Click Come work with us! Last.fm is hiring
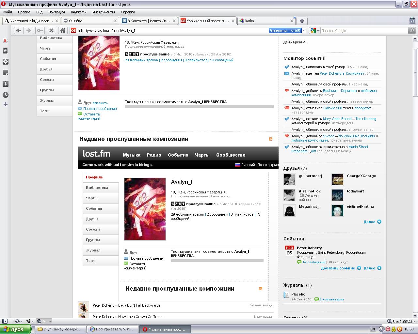Screen dimensions: 418x334 (x=118, y=165)
